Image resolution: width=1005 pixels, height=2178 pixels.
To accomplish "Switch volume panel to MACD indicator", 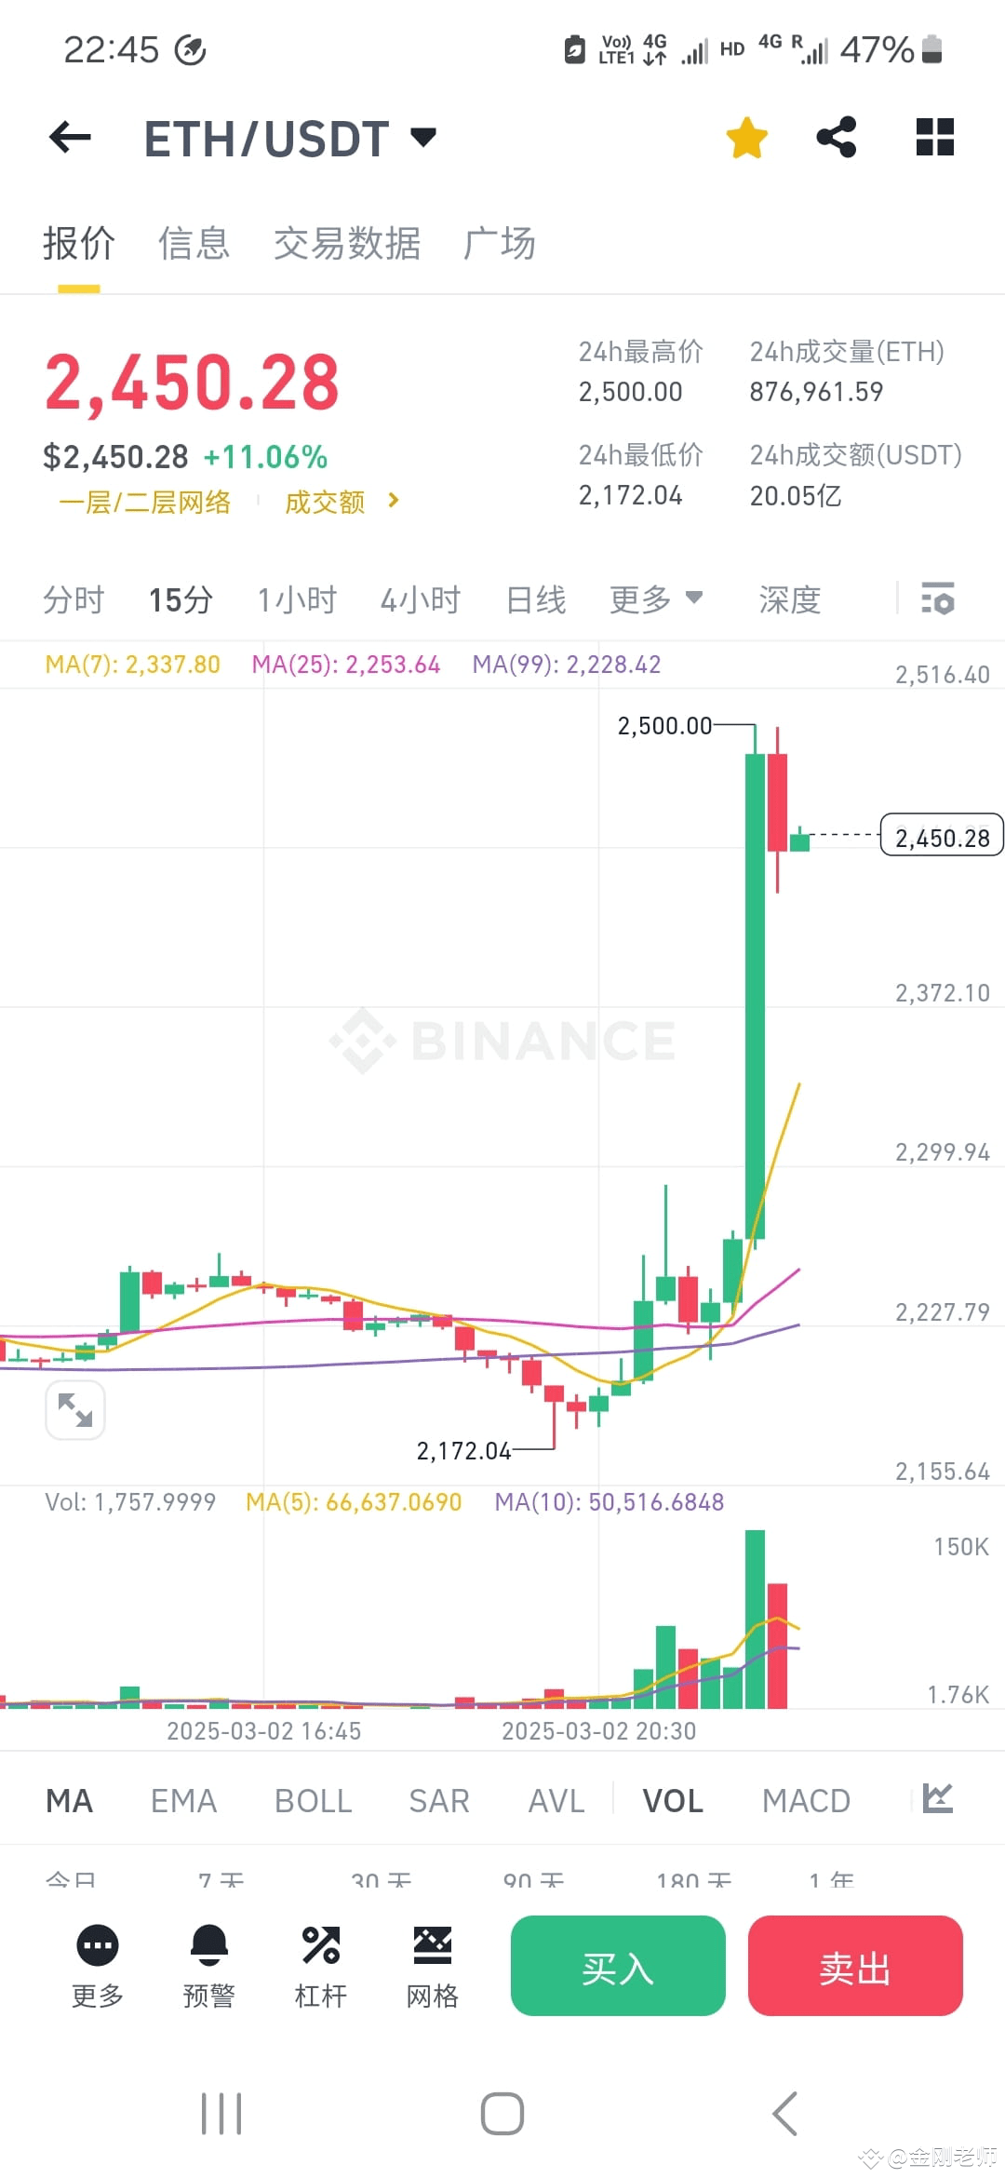I will point(806,1800).
